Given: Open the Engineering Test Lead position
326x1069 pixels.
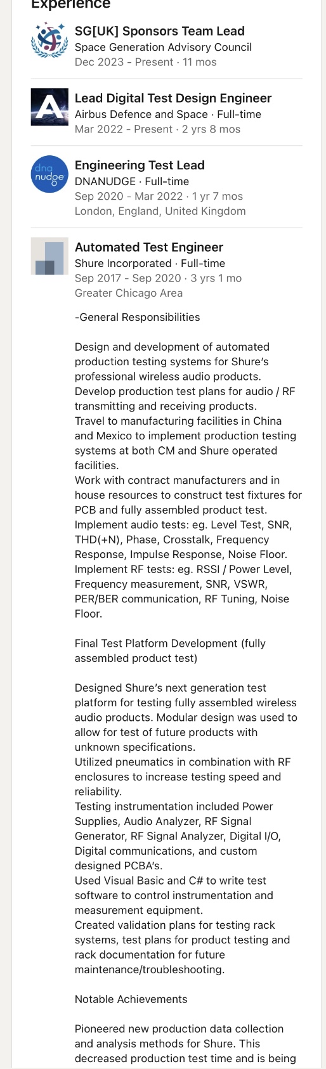Looking at the screenshot, I should pyautogui.click(x=140, y=165).
